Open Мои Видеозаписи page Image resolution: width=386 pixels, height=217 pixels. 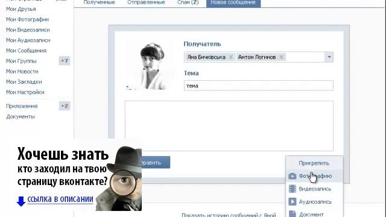click(x=28, y=30)
